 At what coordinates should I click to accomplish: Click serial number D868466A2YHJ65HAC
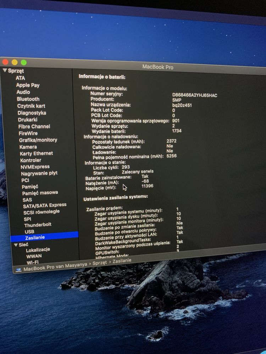194,95
